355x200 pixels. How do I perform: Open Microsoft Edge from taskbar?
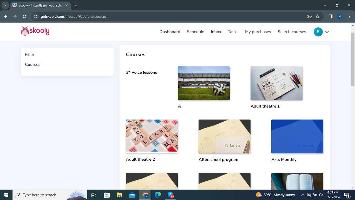tap(158, 195)
